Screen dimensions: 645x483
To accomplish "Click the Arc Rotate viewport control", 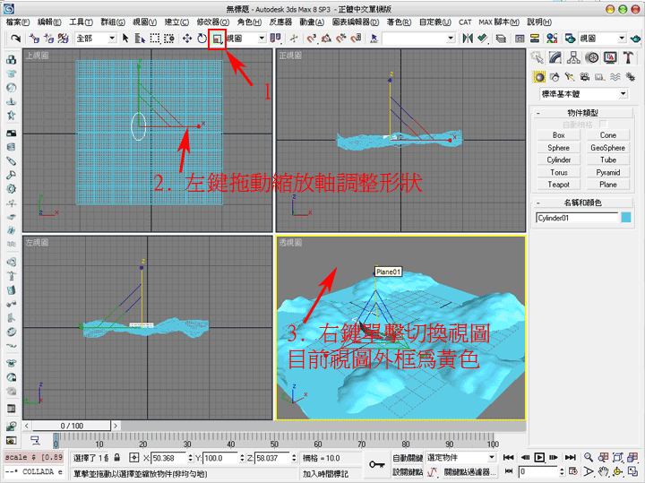I will tap(618, 471).
